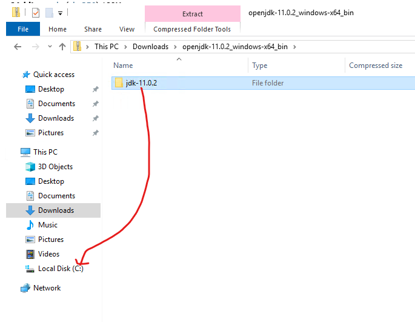Click the Network globe icon
Viewport: 415px width, 322px height.
click(25, 288)
